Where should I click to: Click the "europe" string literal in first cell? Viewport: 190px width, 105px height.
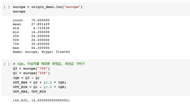(72, 7)
